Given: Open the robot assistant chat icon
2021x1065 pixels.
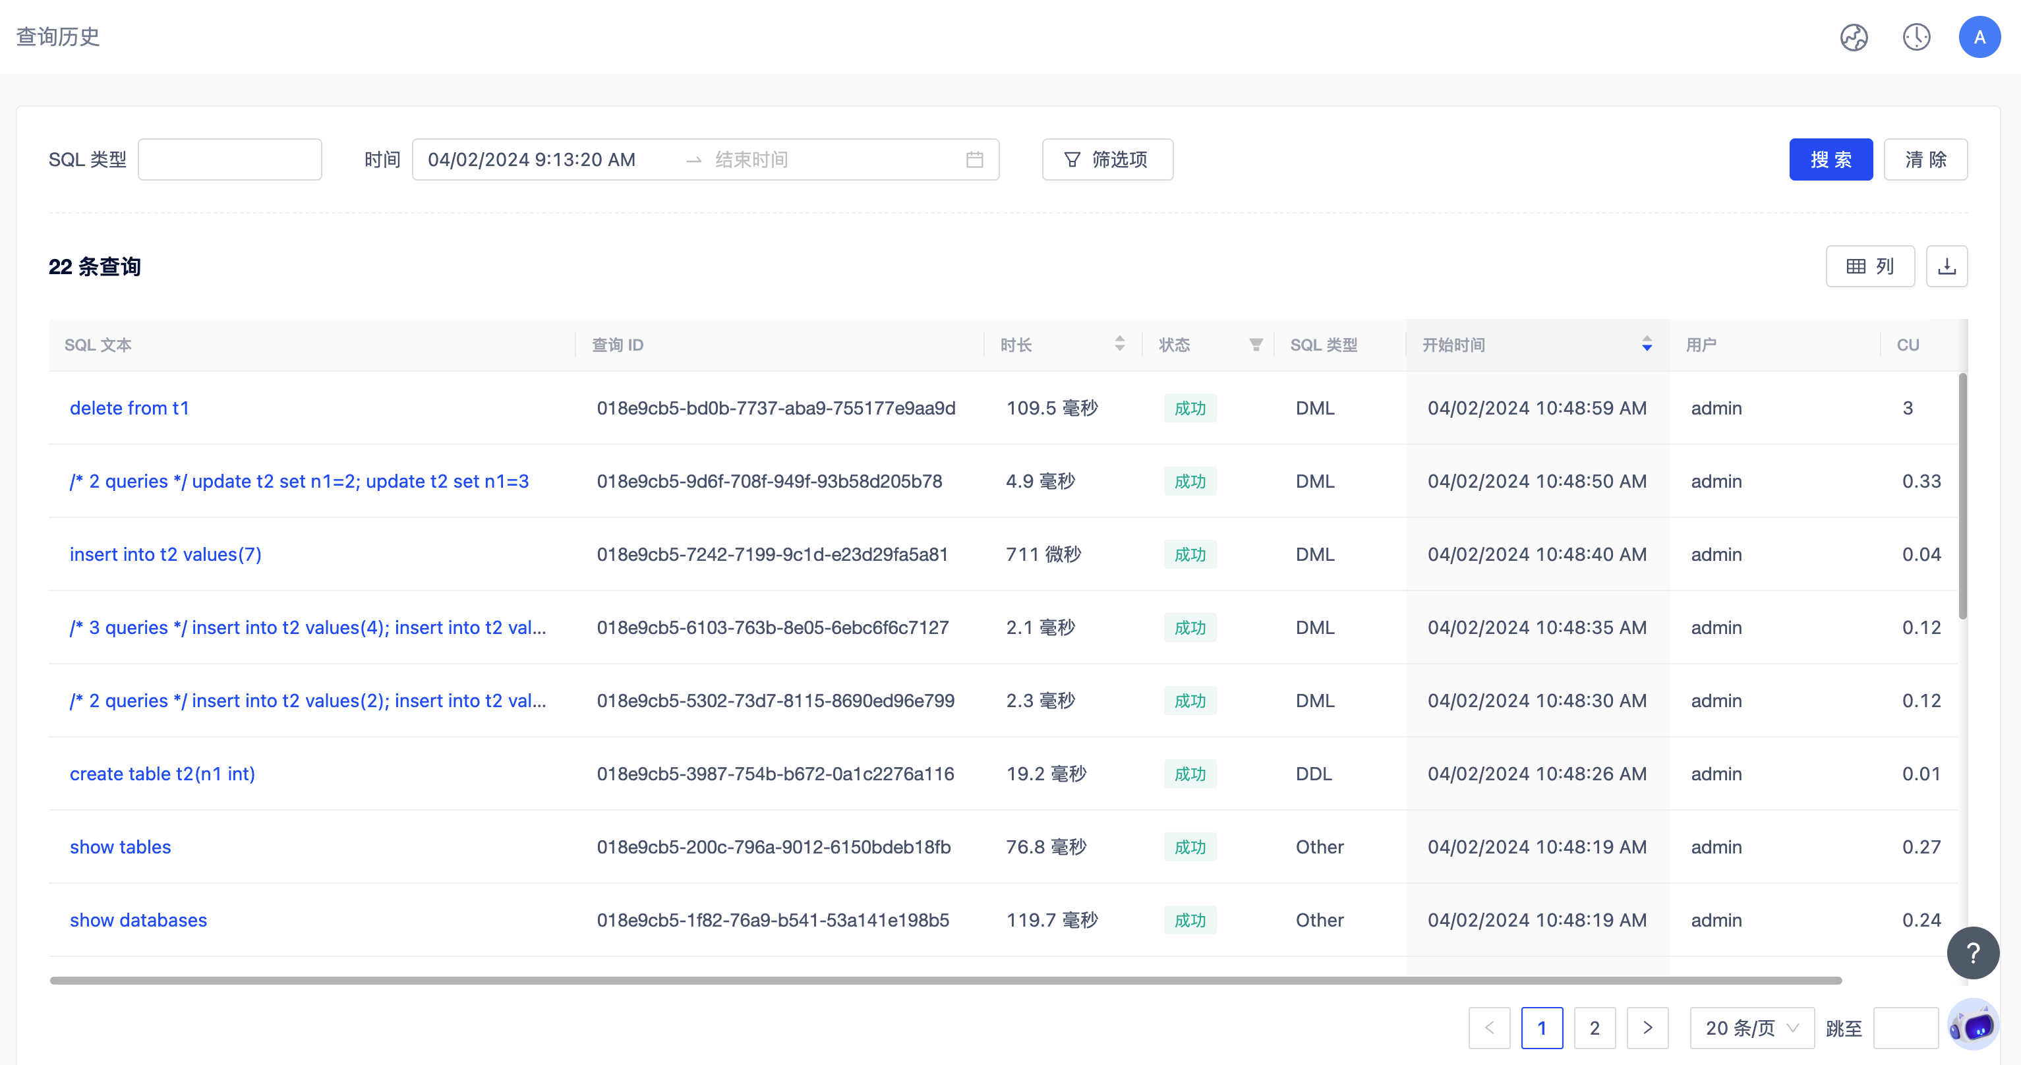Looking at the screenshot, I should [x=1972, y=1024].
